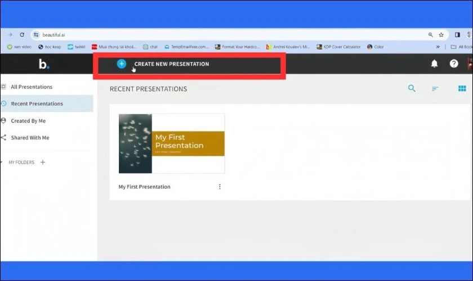View site information icon in address bar
The image size is (473, 281).
[36, 35]
